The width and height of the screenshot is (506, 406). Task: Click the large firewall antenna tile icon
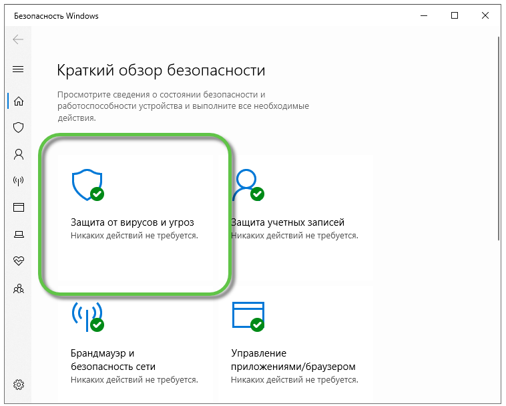(x=87, y=317)
